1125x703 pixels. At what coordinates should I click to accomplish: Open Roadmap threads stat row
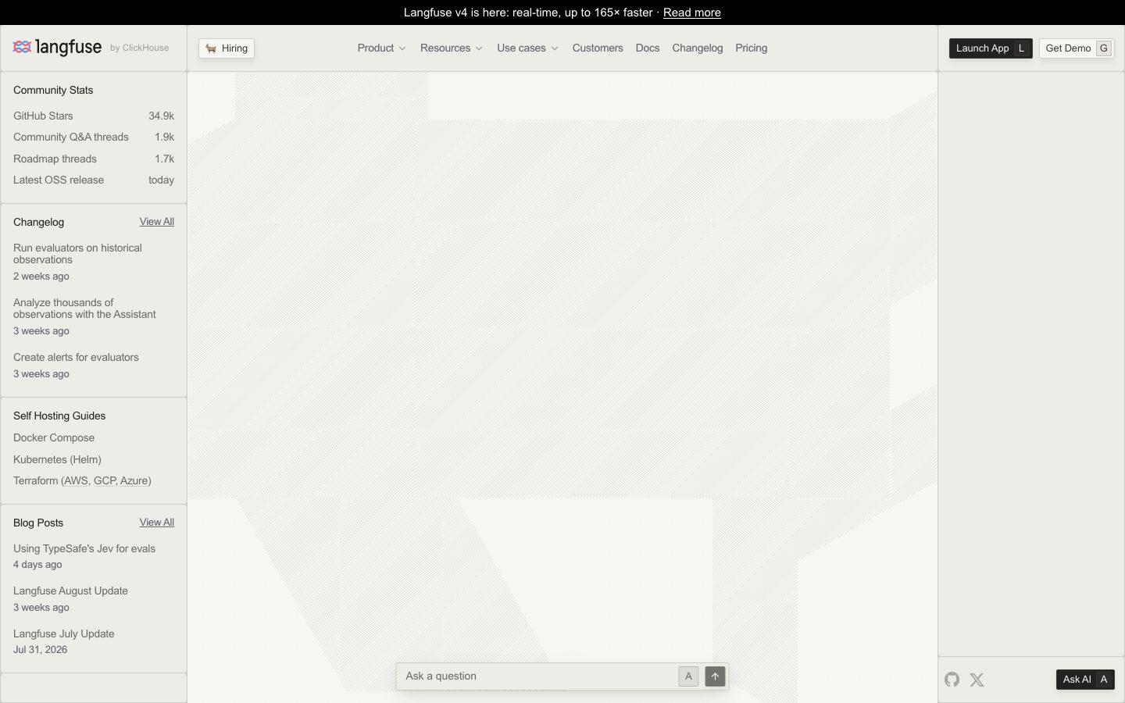point(94,159)
